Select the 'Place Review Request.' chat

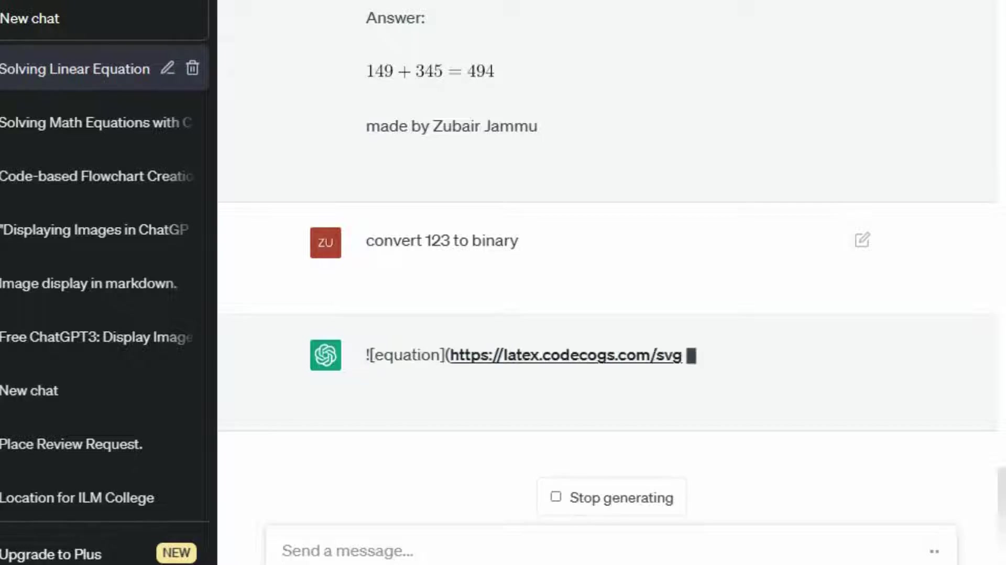71,444
